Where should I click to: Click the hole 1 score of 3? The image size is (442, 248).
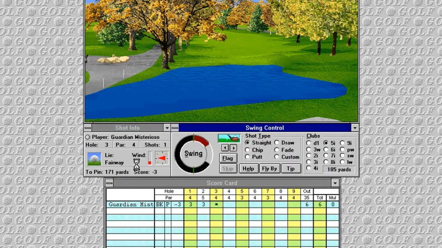coord(190,204)
